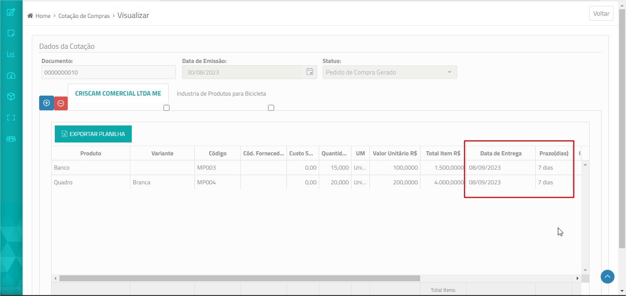Click the MP003 code cell

pyautogui.click(x=218, y=168)
